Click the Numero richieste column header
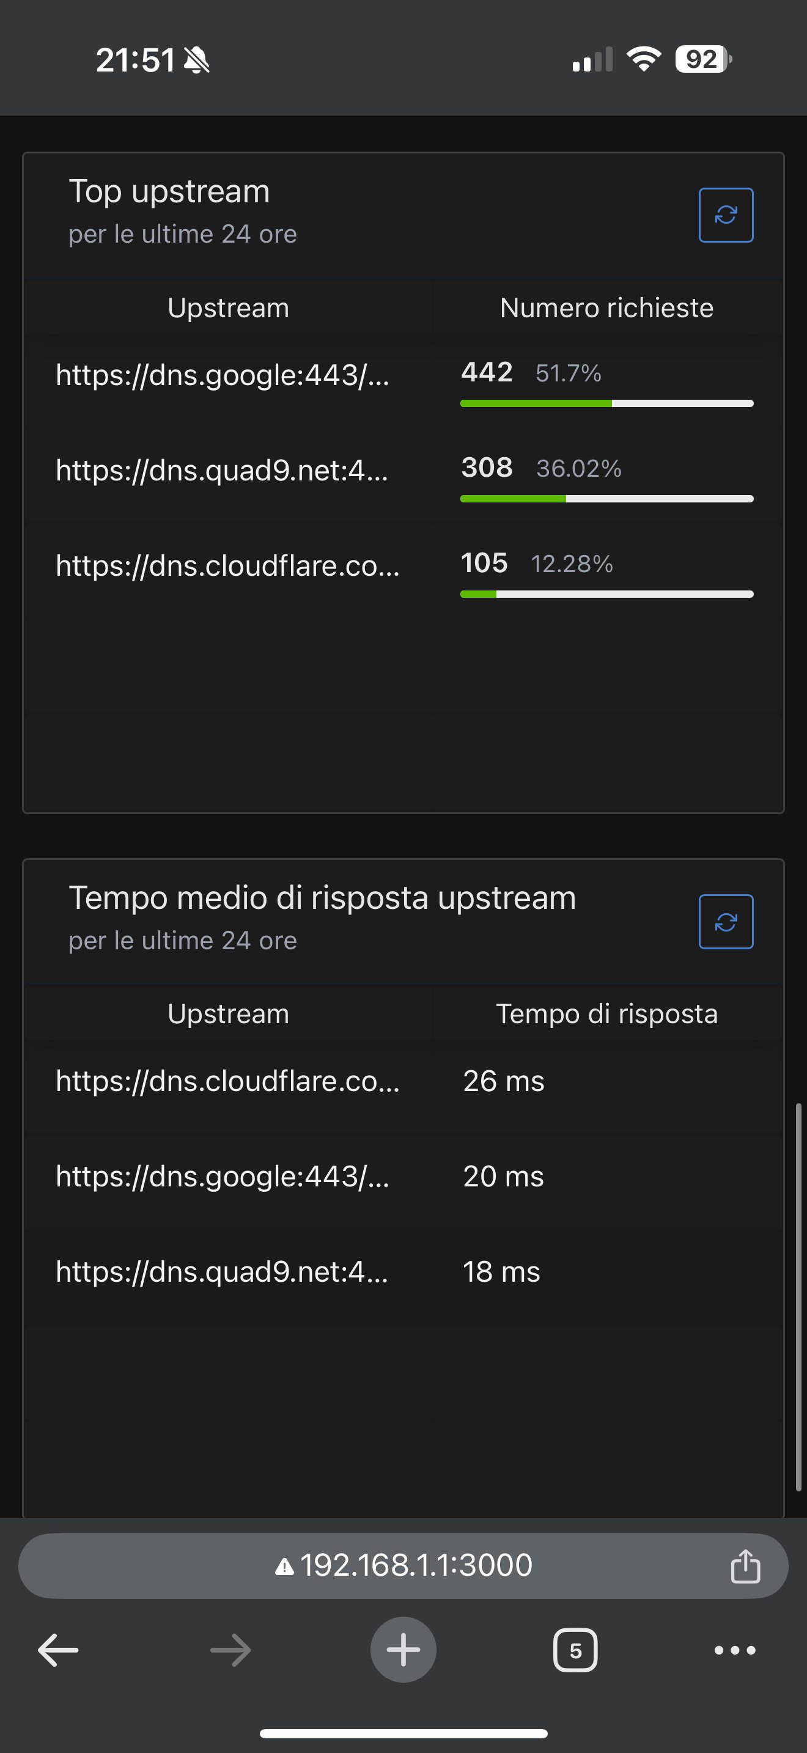This screenshot has width=807, height=1753. pos(606,308)
